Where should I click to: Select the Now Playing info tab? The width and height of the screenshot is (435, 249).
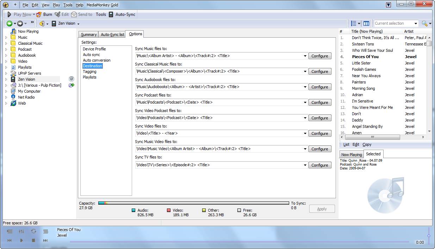click(351, 154)
